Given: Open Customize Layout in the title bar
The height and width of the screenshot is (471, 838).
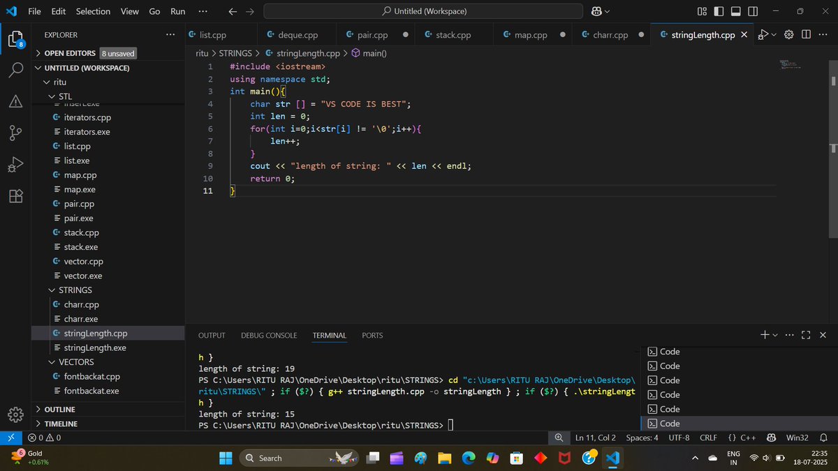Looking at the screenshot, I should click(x=702, y=11).
